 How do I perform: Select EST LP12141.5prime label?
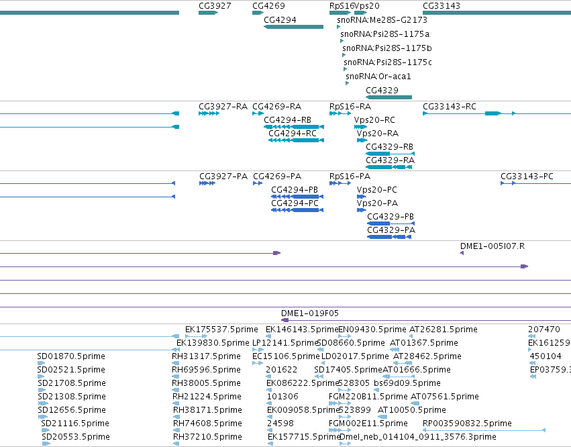pyautogui.click(x=286, y=343)
